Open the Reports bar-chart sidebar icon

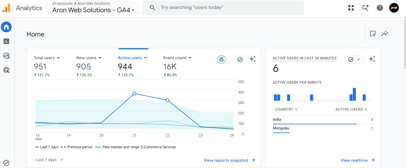(x=6, y=41)
